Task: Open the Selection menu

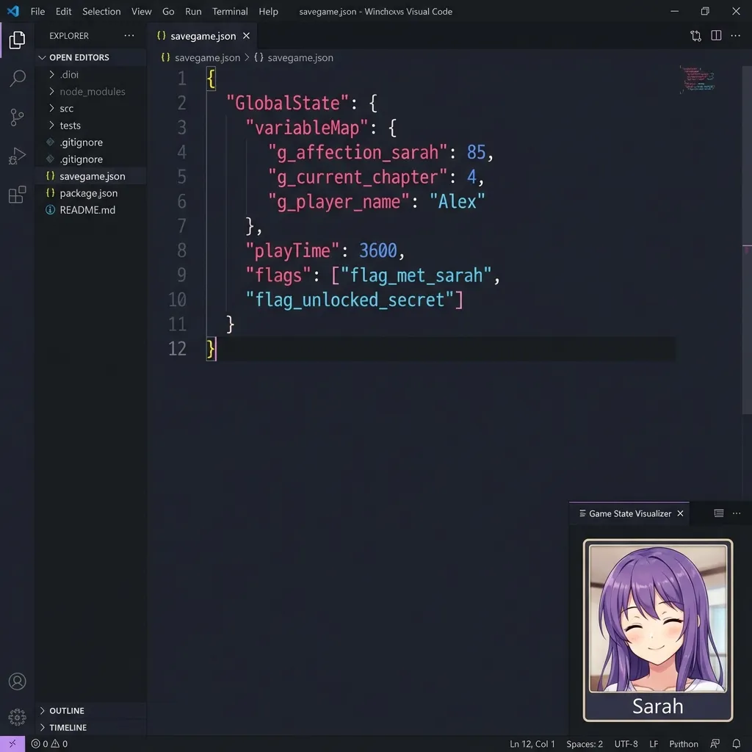Action: click(x=101, y=11)
